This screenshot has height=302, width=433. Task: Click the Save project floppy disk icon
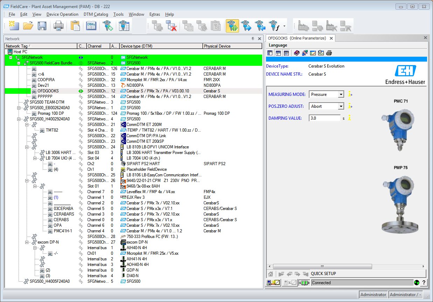42,26
